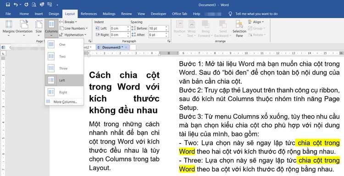
Task: Click the new blank document tab button
Action: [x=133, y=47]
